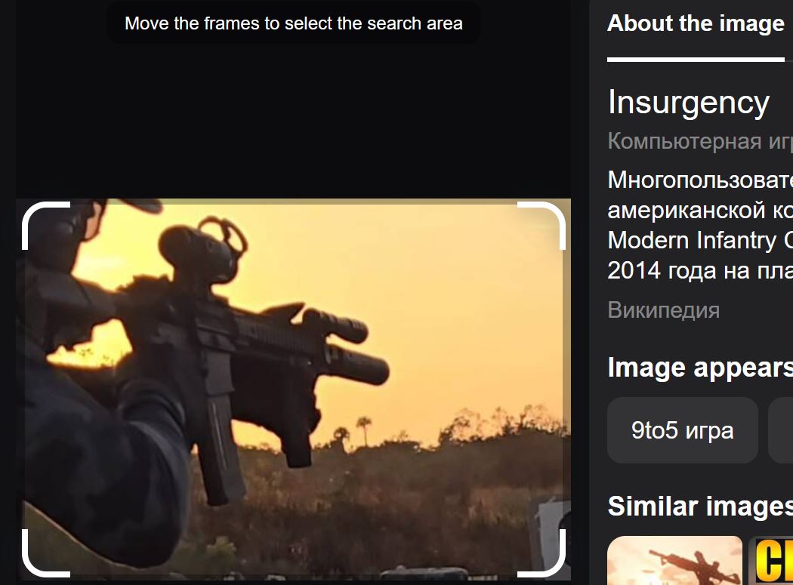Screen dimensions: 793x585
Task: Click the Компьютерная игра subtitle
Action: coord(700,140)
